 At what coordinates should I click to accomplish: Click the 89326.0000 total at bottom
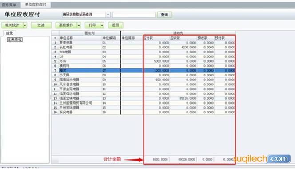point(187,159)
